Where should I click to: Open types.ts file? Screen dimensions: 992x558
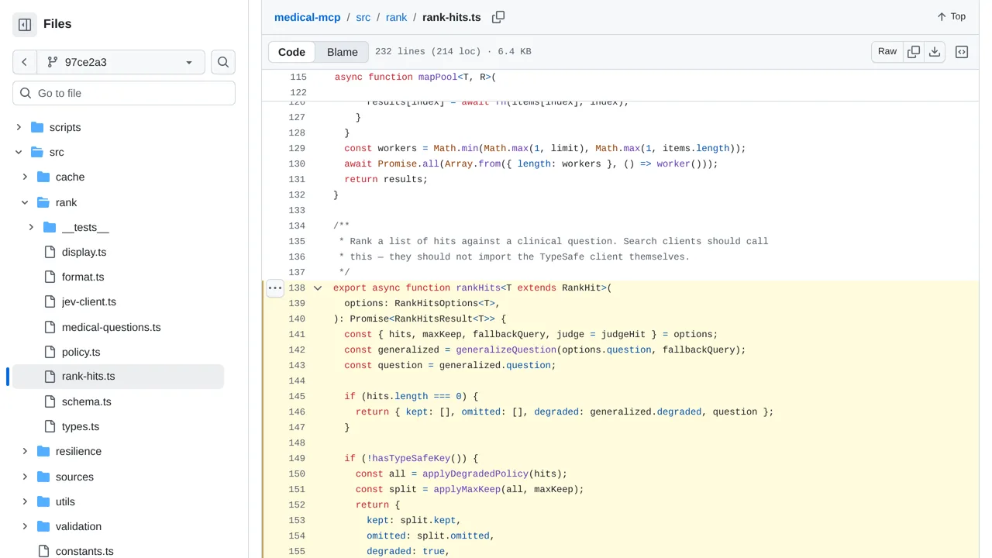pyautogui.click(x=81, y=426)
